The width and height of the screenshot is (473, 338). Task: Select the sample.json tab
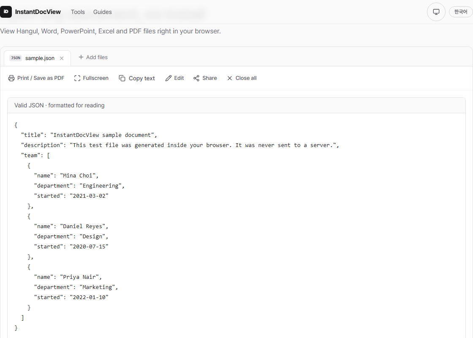[x=37, y=58]
